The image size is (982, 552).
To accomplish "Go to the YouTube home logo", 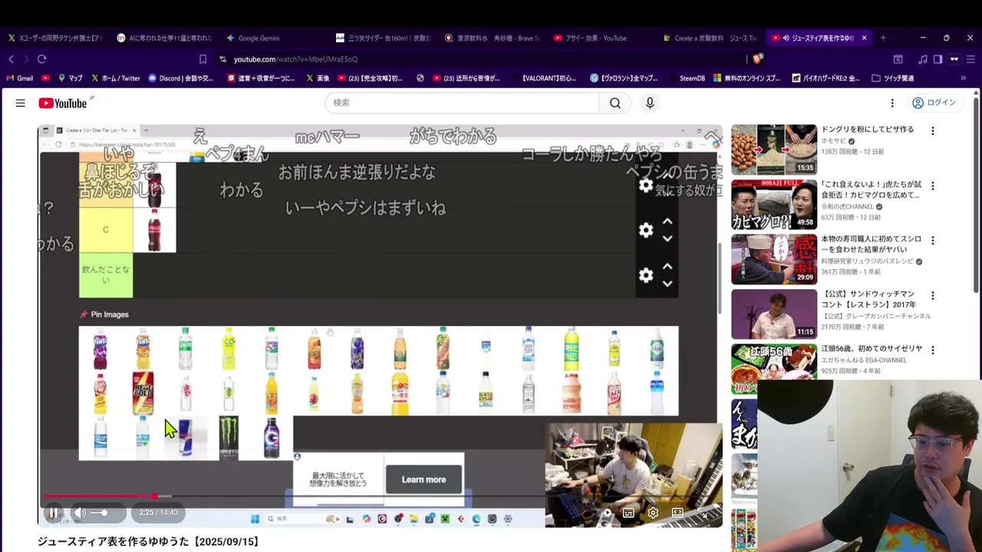I will 64,103.
